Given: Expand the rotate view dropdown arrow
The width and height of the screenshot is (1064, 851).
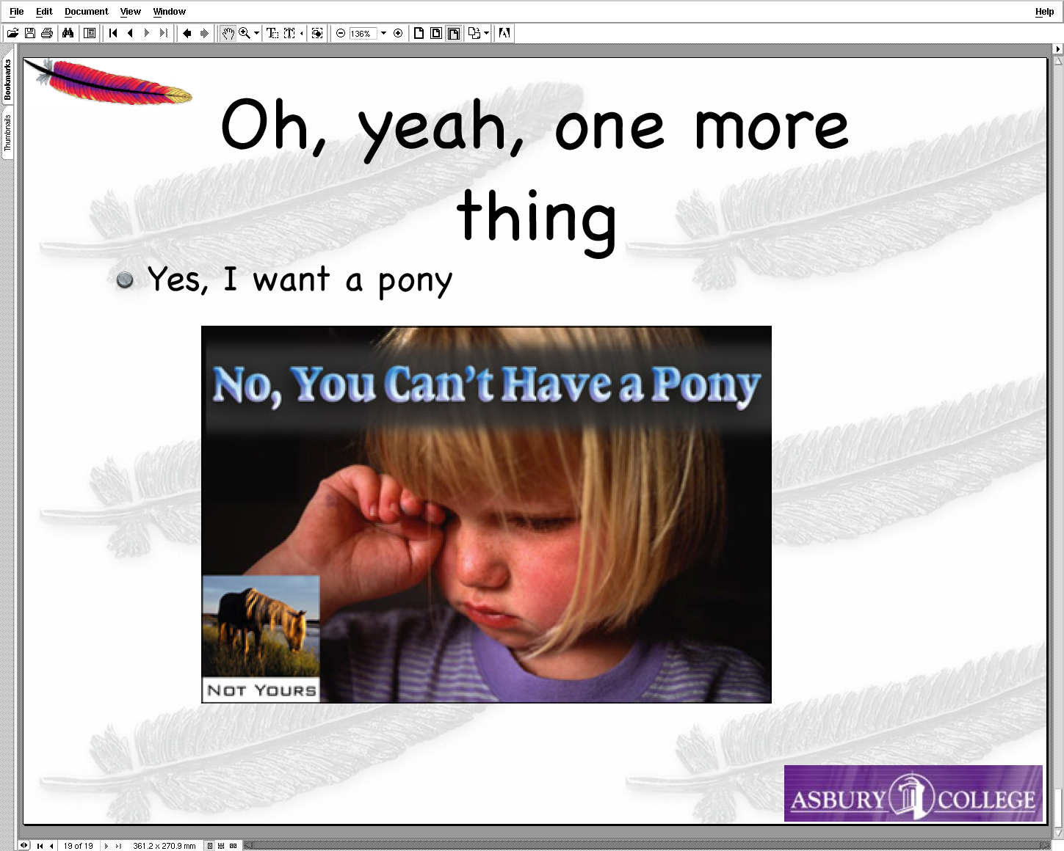Looking at the screenshot, I should [x=486, y=33].
